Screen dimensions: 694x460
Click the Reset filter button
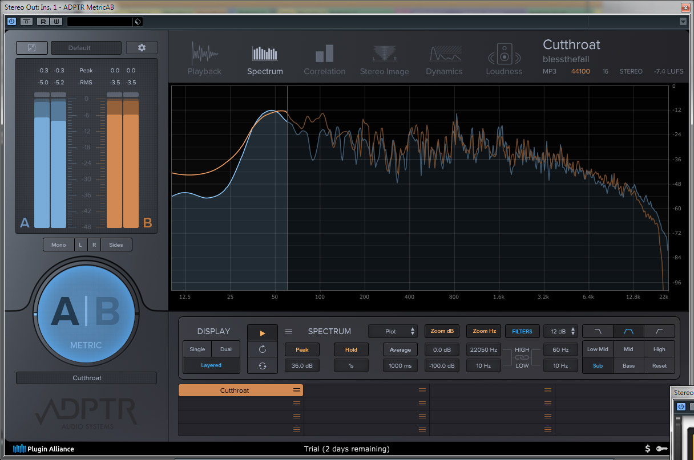pos(659,366)
